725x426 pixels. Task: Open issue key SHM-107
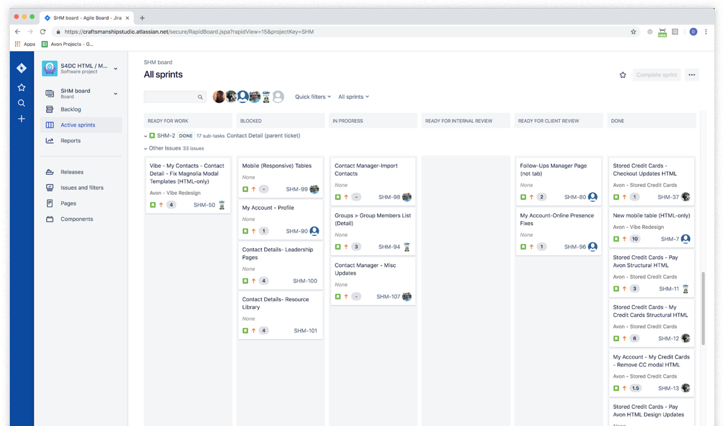[388, 297]
